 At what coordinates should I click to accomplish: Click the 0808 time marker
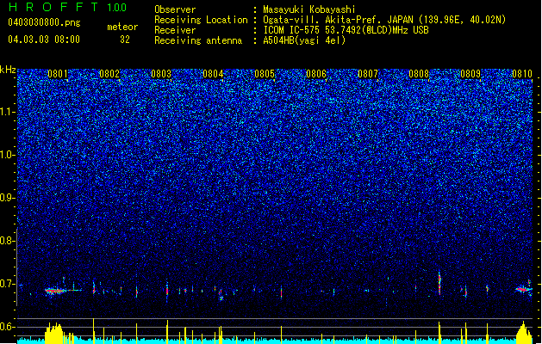point(419,74)
